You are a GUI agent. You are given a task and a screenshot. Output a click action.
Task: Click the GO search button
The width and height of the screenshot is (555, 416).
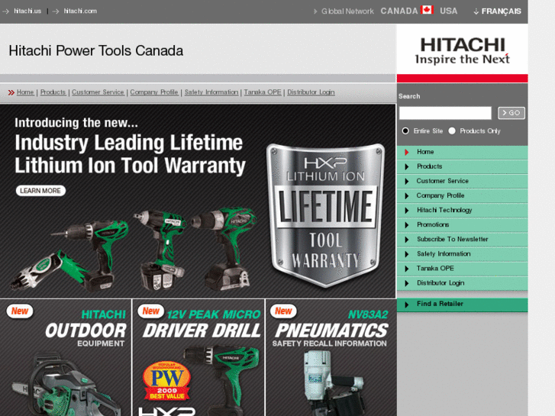tap(511, 113)
